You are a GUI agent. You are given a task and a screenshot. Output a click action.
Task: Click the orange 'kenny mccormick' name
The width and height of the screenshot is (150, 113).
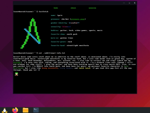point(50,68)
